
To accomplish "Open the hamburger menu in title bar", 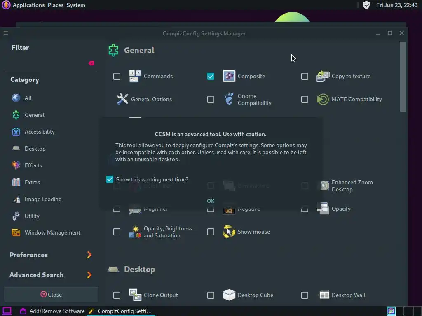I will pos(6,33).
